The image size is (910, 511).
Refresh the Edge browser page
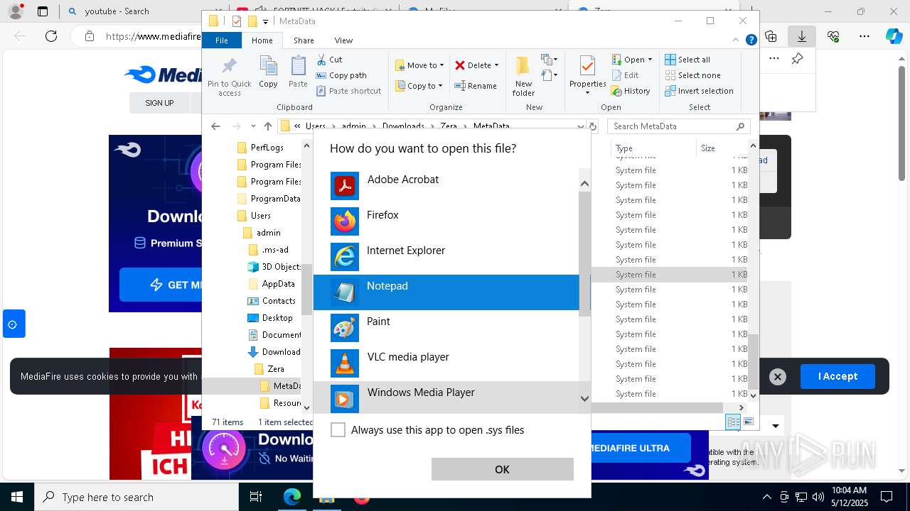click(x=51, y=36)
